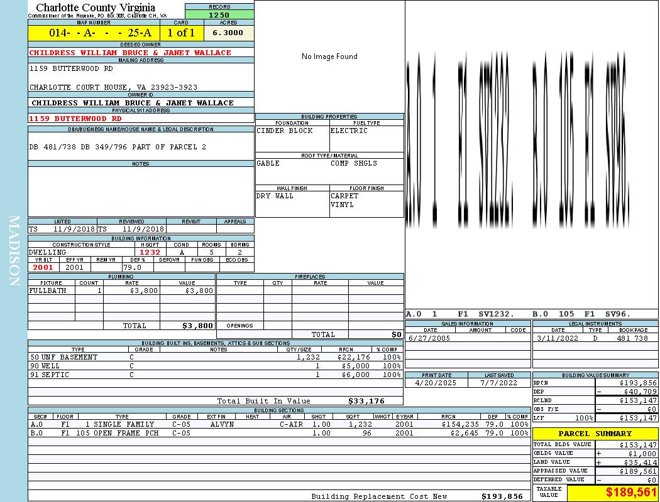Select the red HSQFT value 1232
660x502 pixels.
pos(150,252)
